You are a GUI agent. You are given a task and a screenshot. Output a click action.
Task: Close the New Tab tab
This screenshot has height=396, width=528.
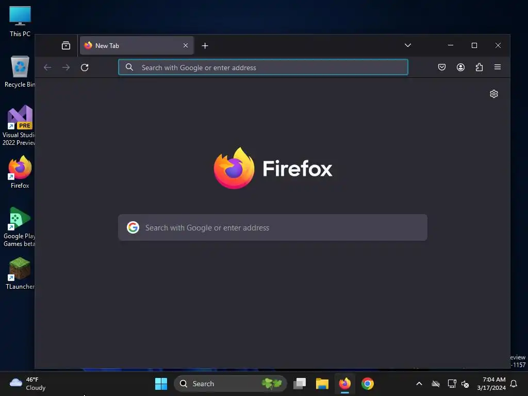point(186,45)
